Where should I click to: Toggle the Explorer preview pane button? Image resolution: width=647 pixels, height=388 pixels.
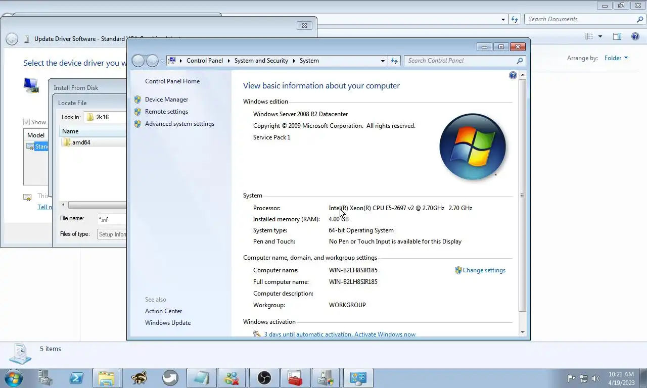tap(617, 36)
